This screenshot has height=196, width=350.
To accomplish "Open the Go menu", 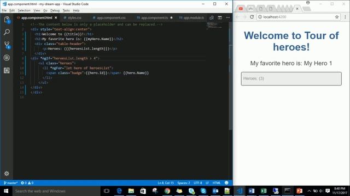I will [45, 10].
